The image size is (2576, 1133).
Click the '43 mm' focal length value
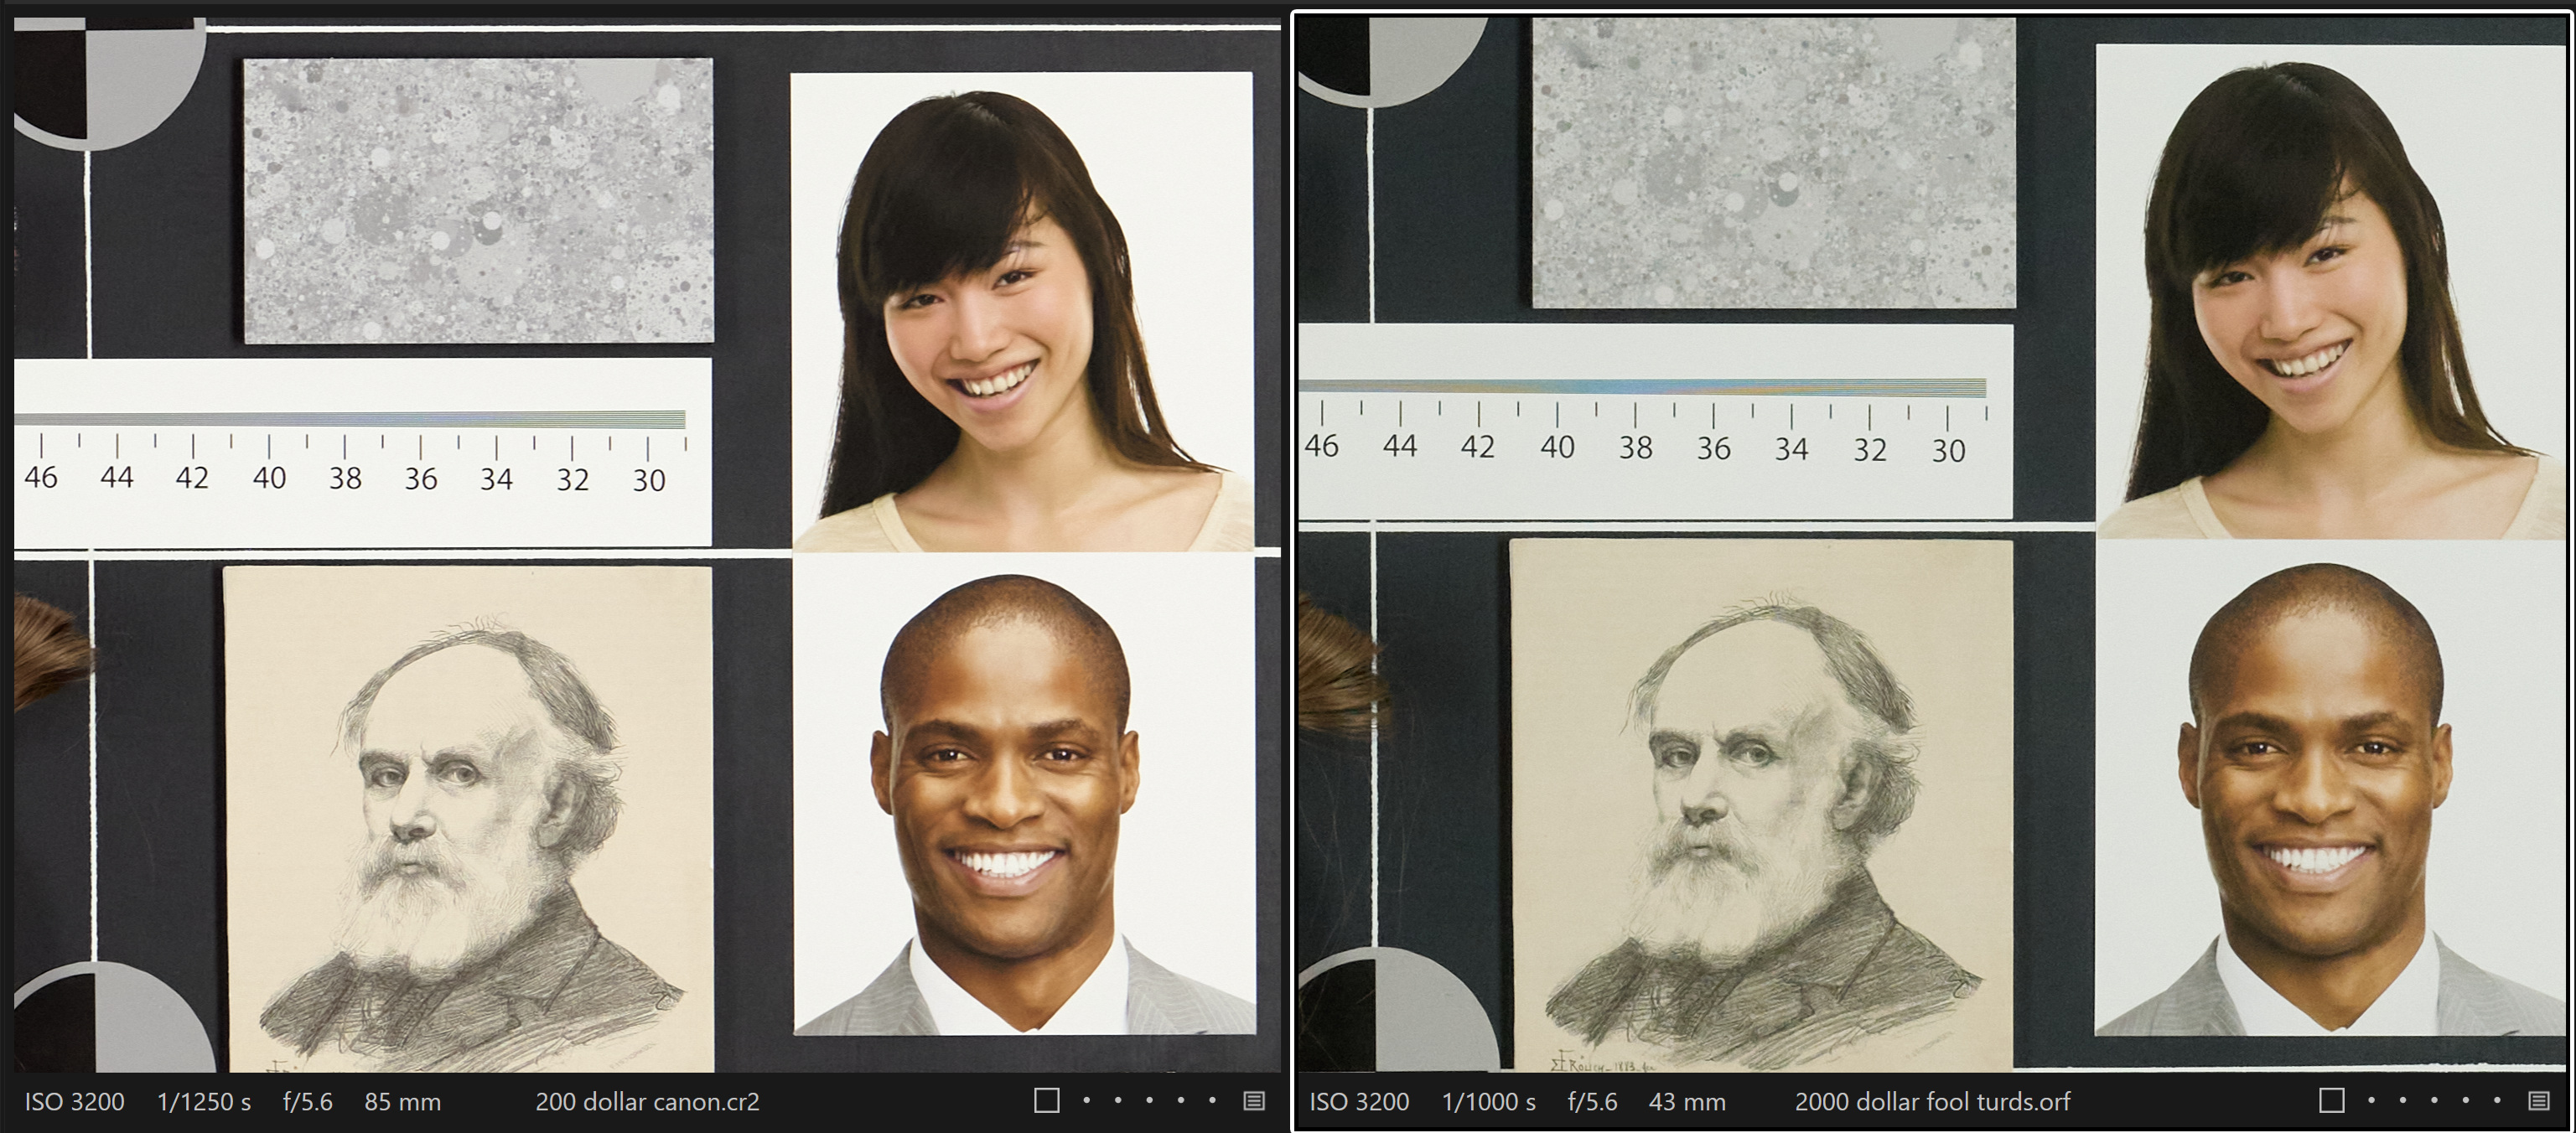click(x=1687, y=1102)
